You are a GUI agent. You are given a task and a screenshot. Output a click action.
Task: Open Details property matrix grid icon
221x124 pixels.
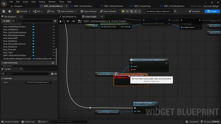[x=52, y=74]
